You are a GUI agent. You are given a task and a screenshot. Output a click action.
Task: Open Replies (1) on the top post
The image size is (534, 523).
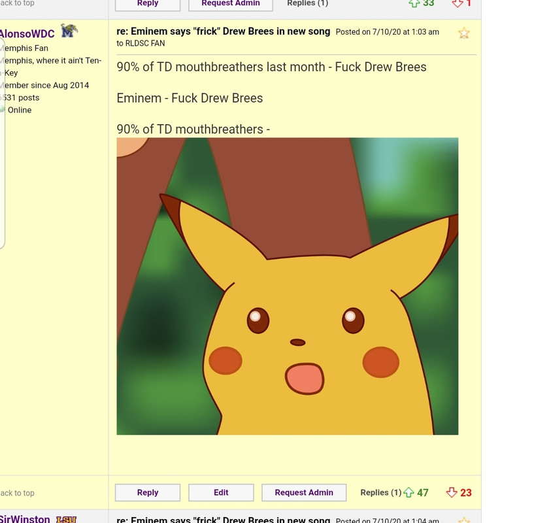coord(308,3)
